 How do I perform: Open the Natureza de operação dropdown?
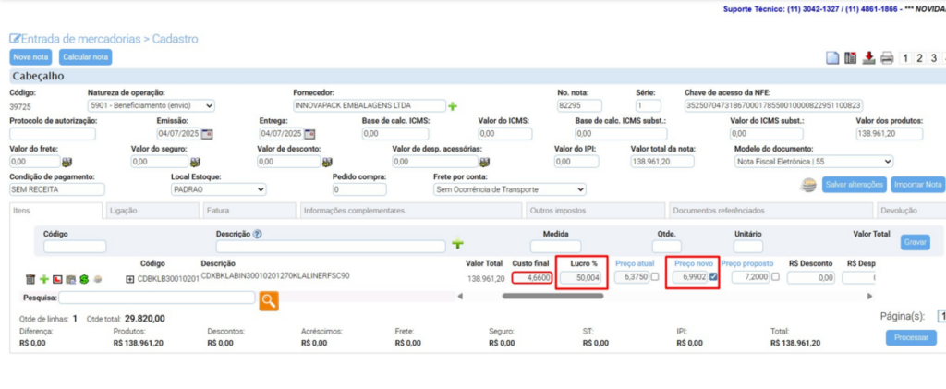tap(152, 105)
